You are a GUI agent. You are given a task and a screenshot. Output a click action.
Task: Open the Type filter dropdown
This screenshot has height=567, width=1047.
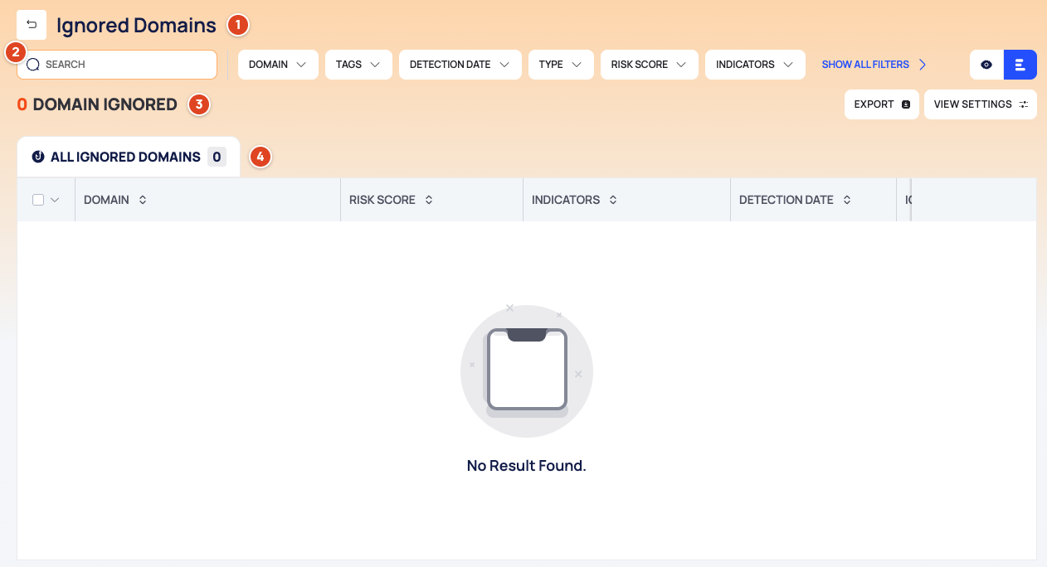(561, 65)
